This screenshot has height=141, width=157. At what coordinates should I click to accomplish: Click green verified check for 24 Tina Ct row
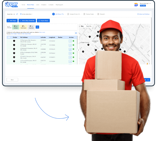[73, 53]
